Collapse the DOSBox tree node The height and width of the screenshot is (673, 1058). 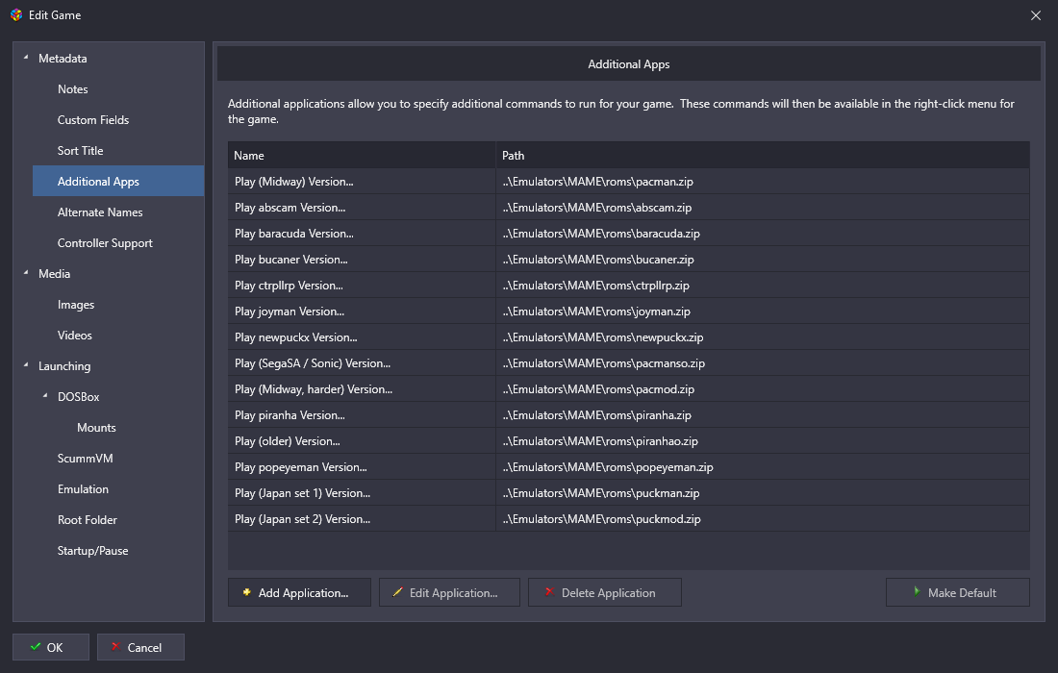(45, 396)
